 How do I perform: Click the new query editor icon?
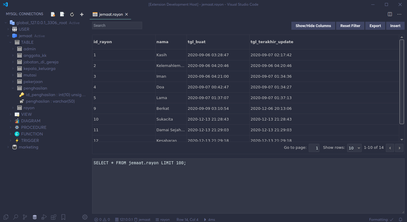[x=62, y=14]
